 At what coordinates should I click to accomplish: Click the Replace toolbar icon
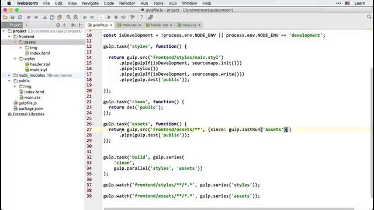click(x=76, y=17)
